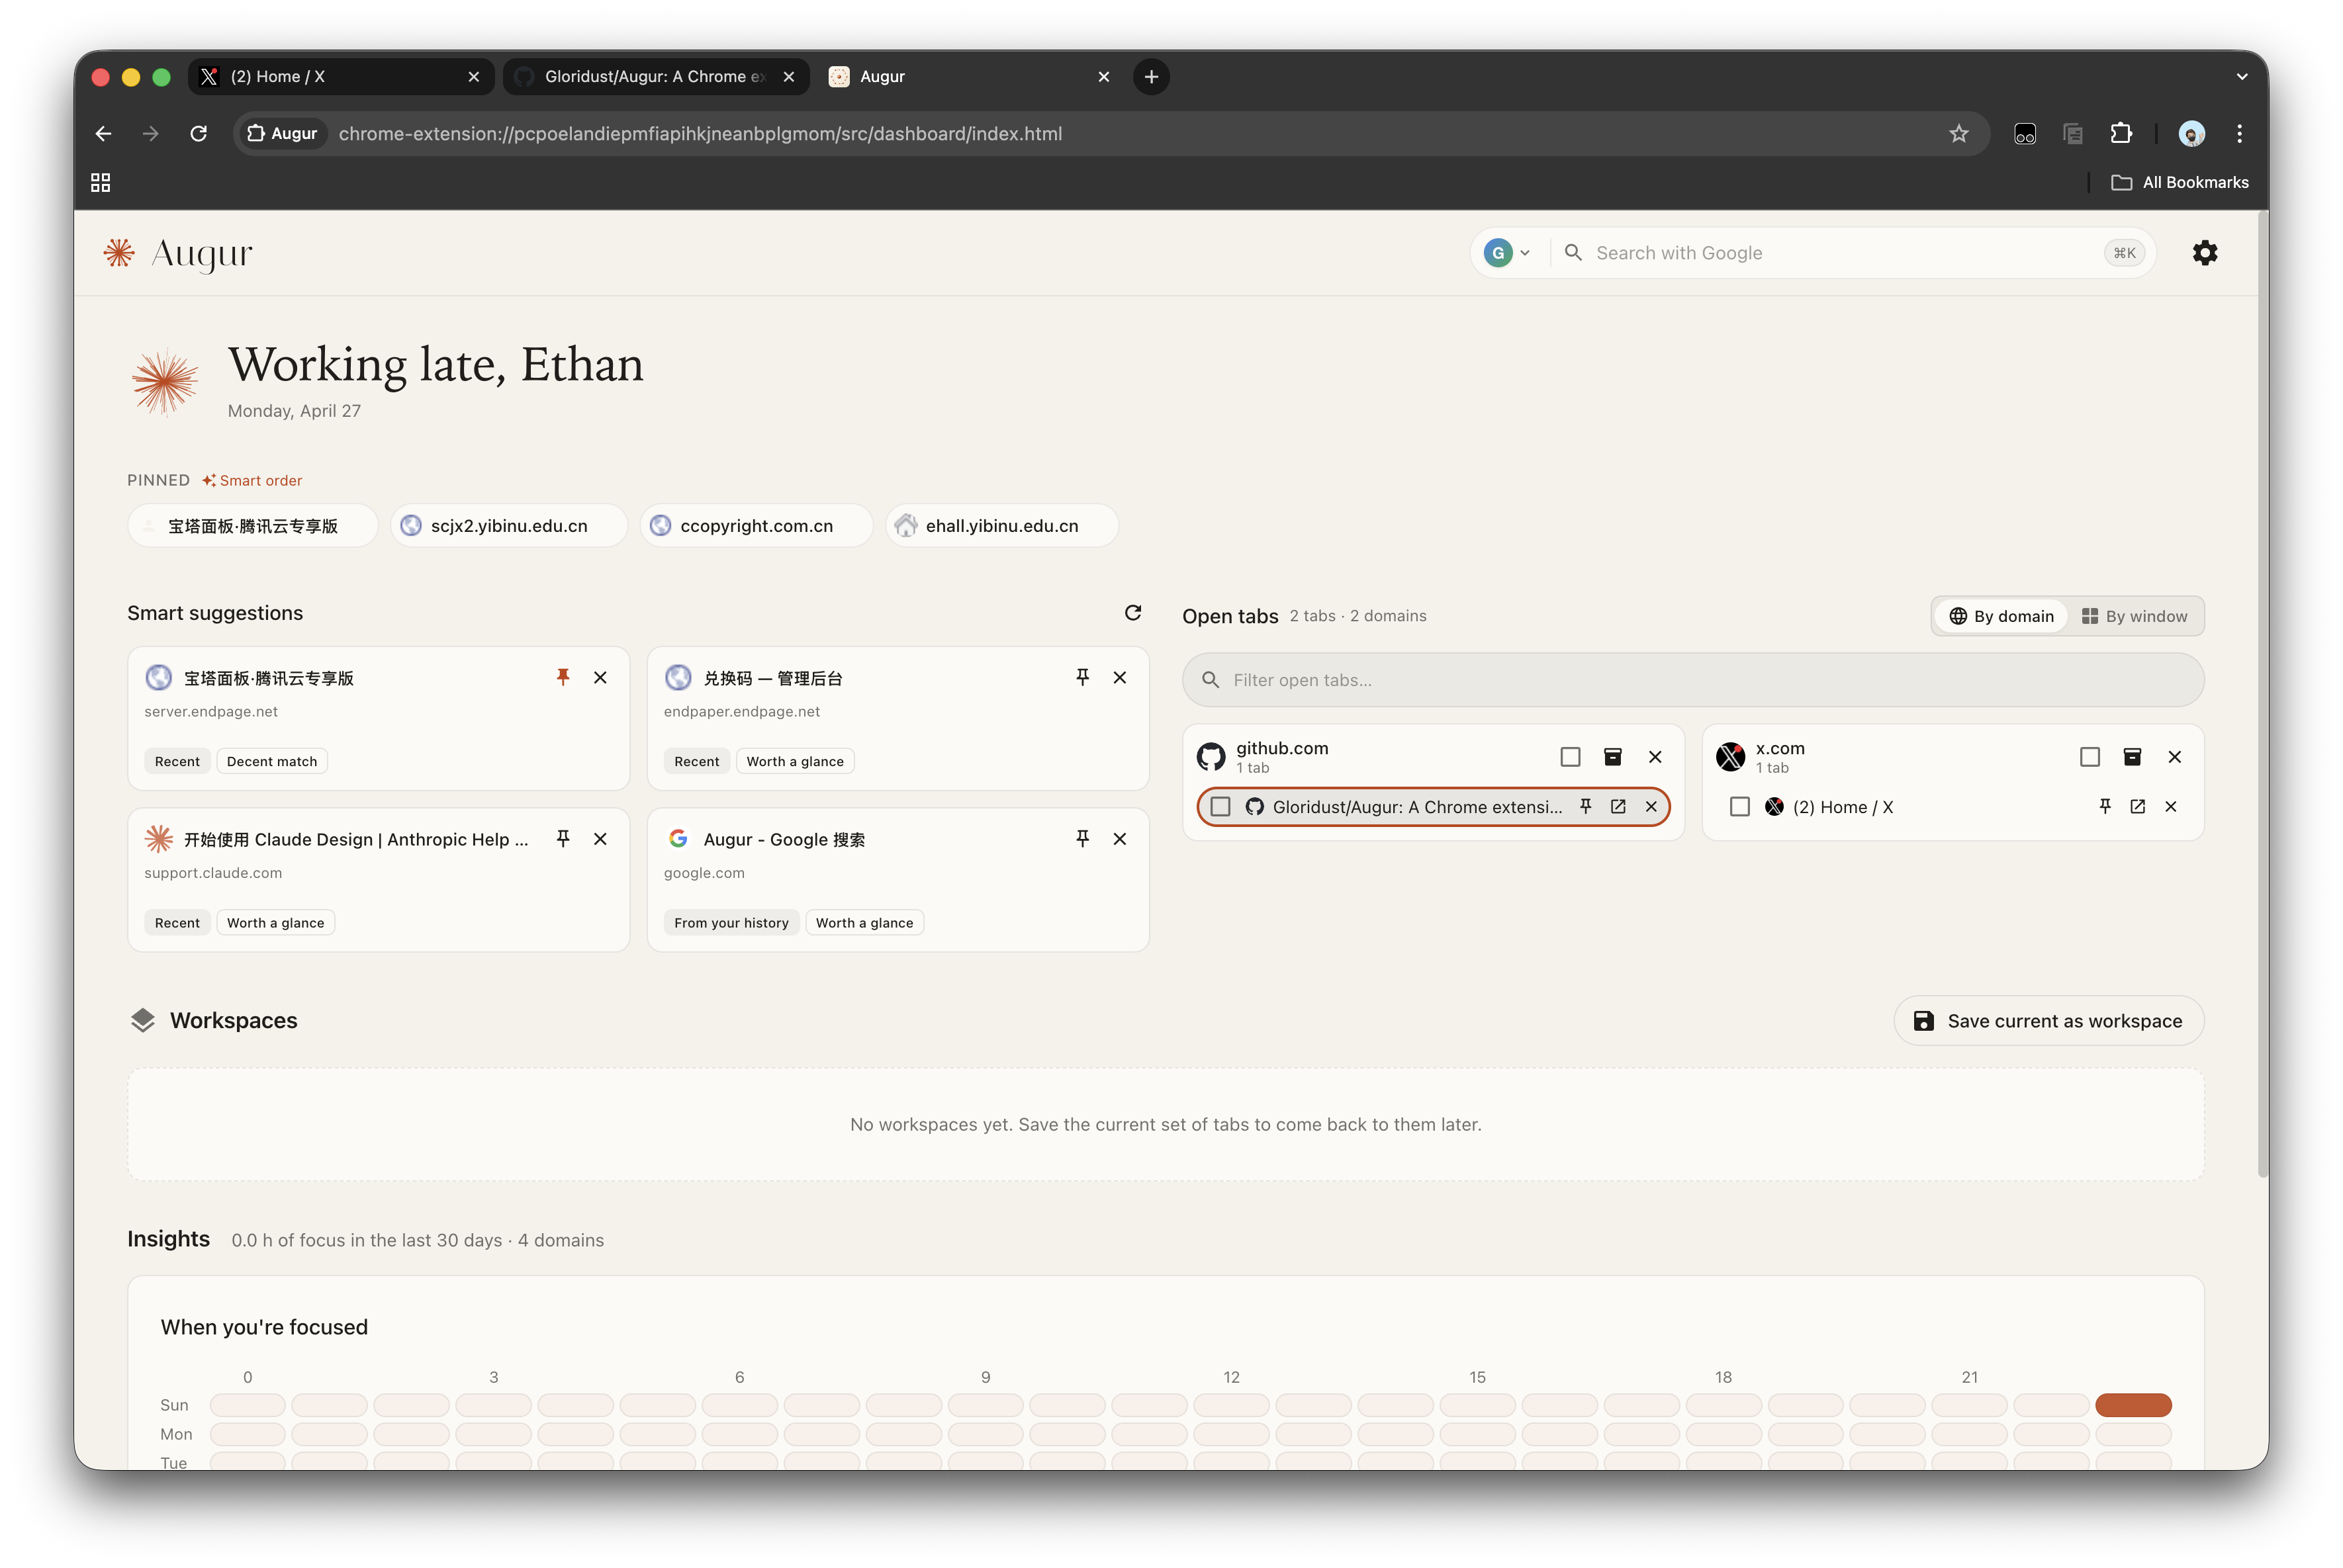Image resolution: width=2343 pixels, height=1568 pixels.
Task: Open Augur settings gear icon
Action: 2204,253
